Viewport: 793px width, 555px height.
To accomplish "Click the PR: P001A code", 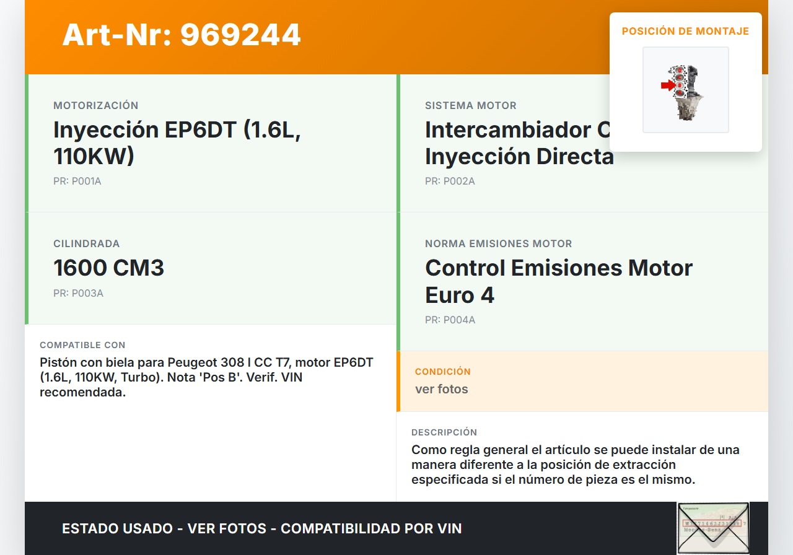I will tap(77, 181).
